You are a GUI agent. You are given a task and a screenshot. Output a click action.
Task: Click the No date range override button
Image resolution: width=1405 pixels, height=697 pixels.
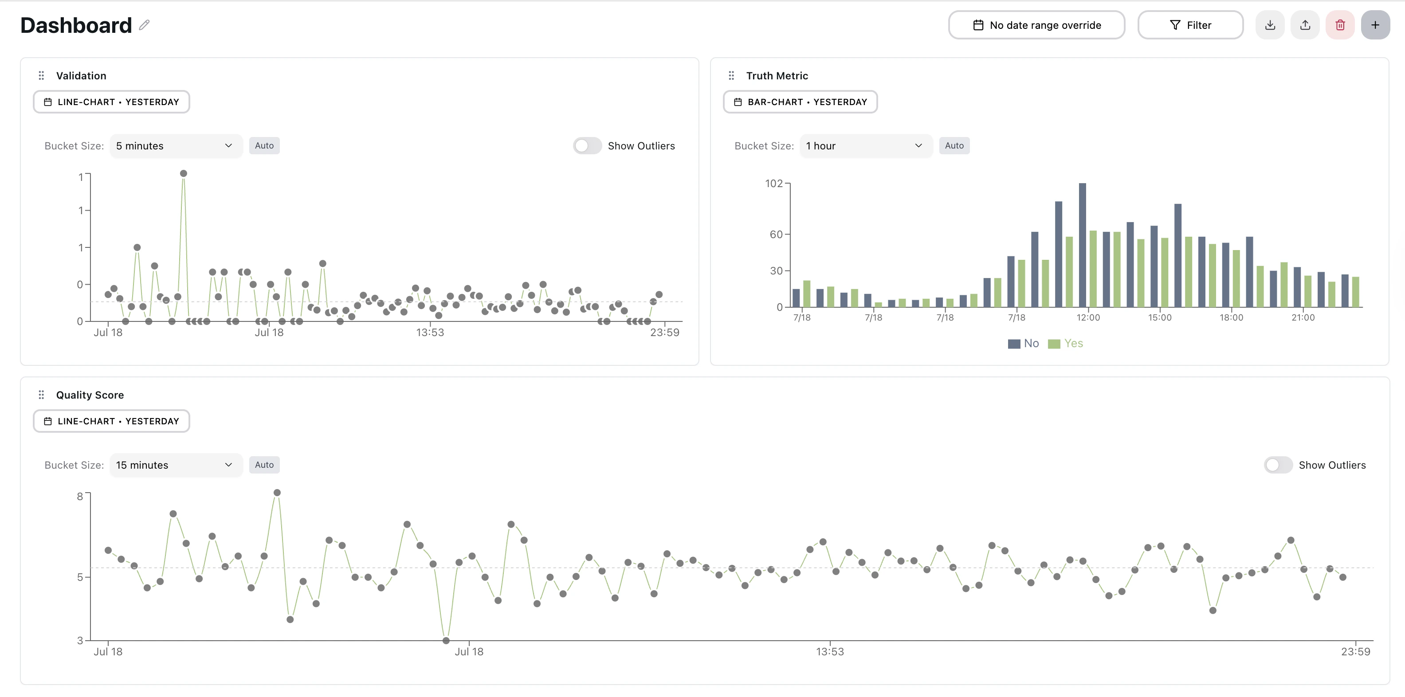pyautogui.click(x=1036, y=24)
